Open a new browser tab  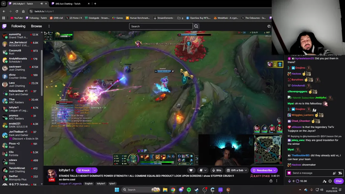coord(95,4)
